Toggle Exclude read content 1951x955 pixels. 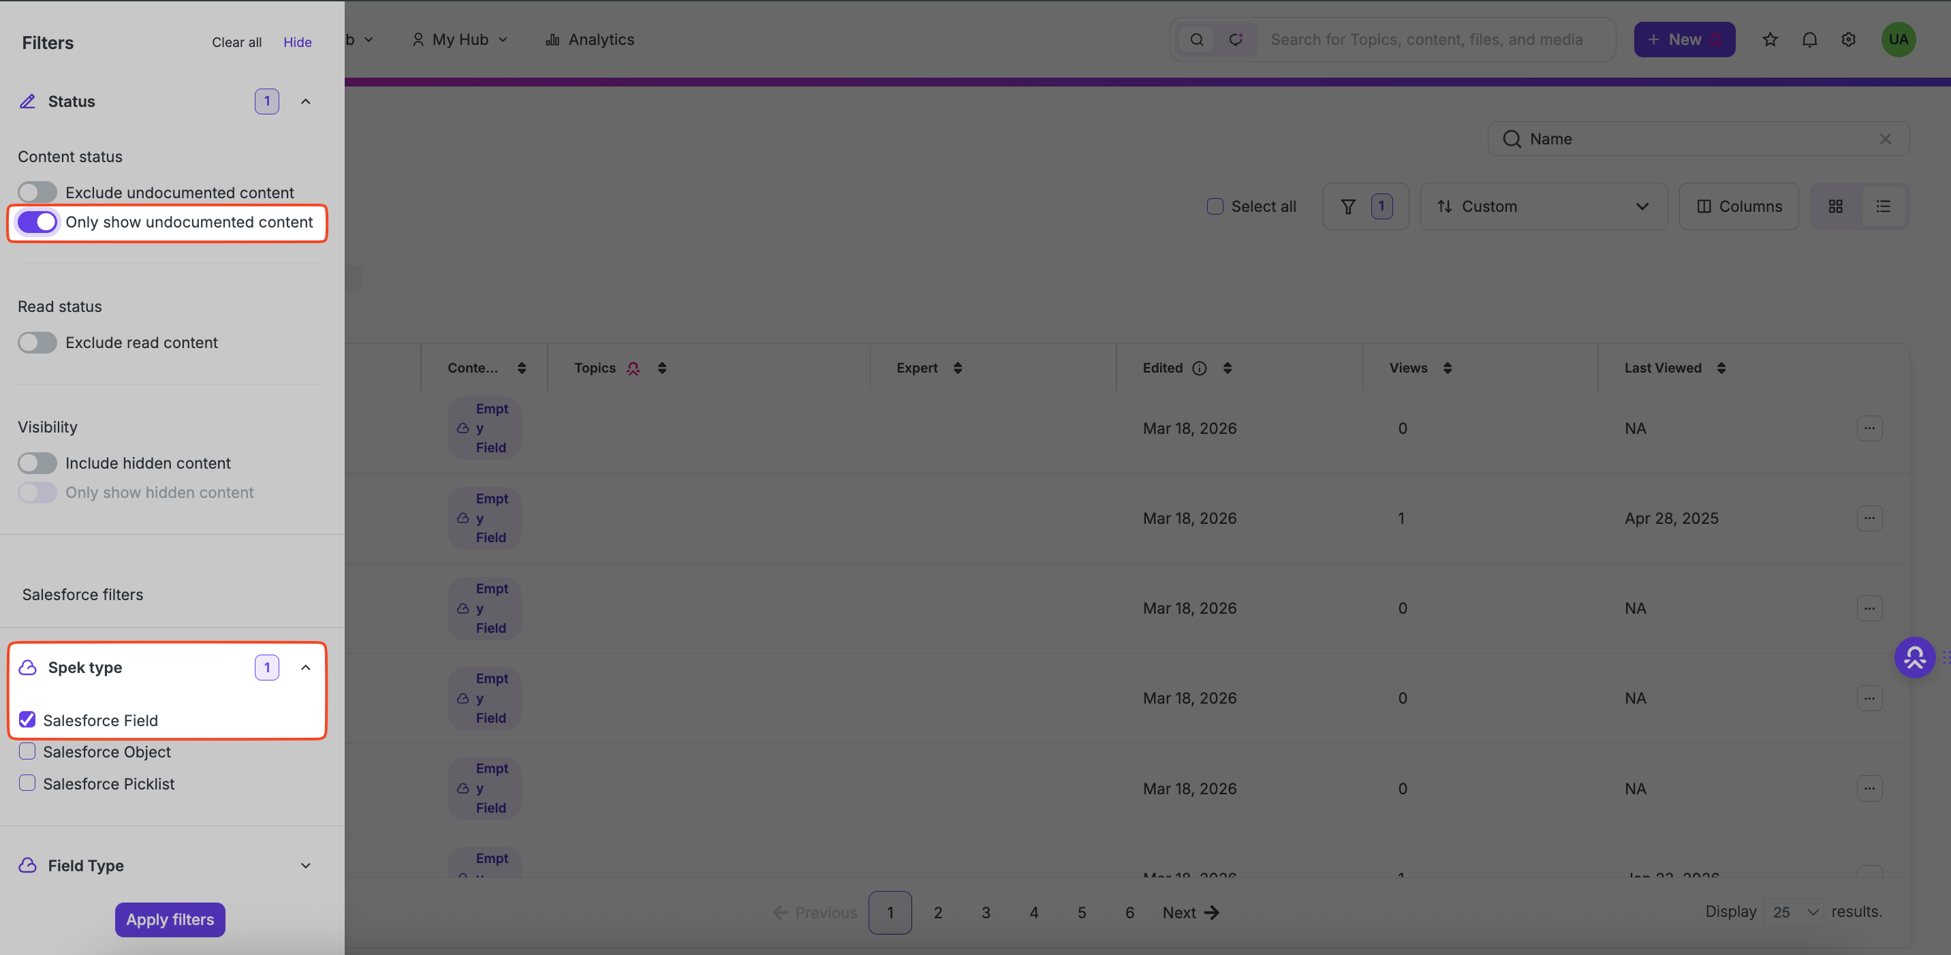37,343
